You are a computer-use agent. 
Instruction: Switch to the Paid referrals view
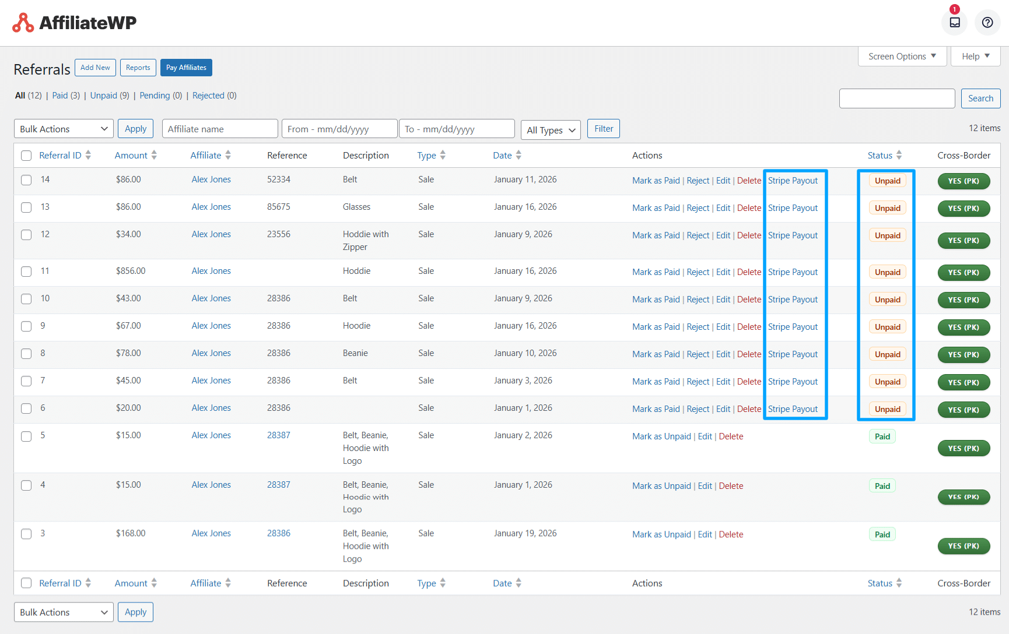coord(60,95)
